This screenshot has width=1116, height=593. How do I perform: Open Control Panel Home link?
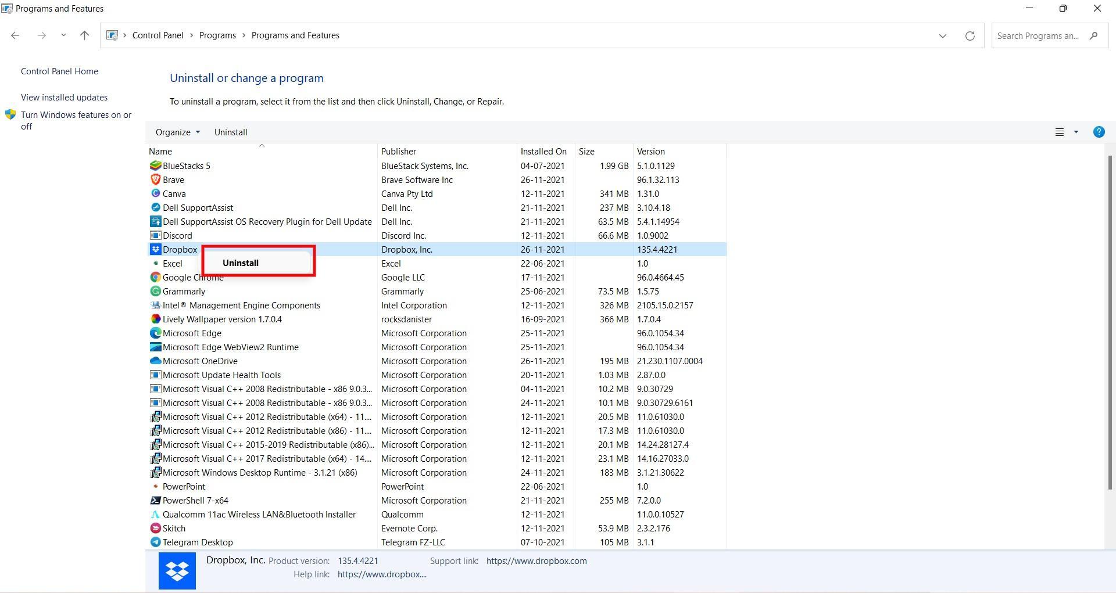pos(59,71)
